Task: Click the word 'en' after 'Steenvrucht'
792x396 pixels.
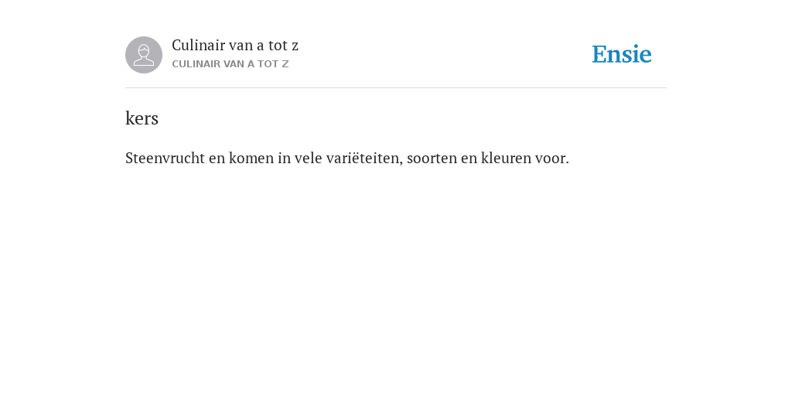Action: [x=217, y=159]
